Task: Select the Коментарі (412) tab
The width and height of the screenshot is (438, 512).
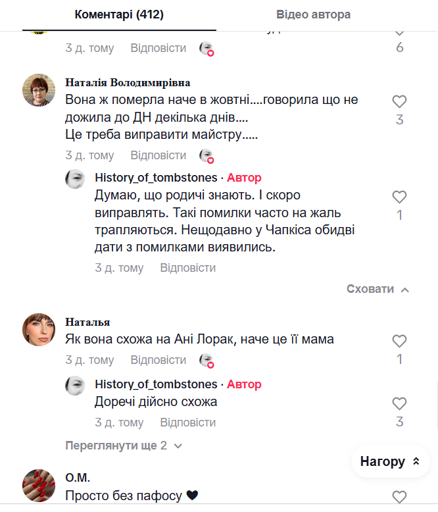Action: click(119, 14)
